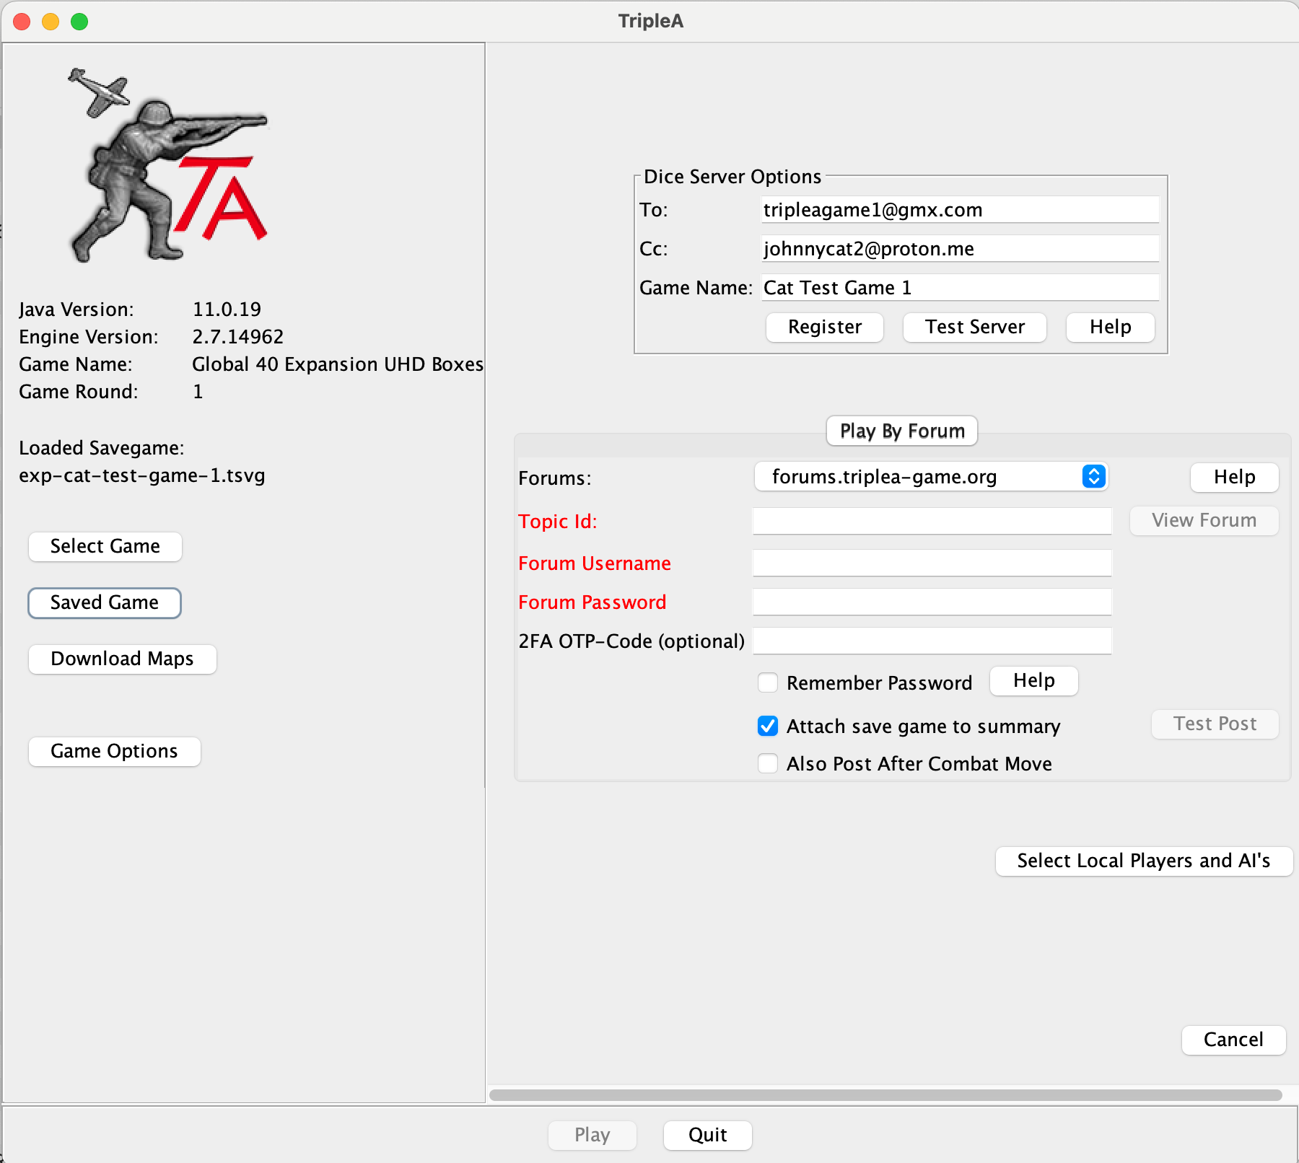The height and width of the screenshot is (1163, 1299).
Task: Enable the Remember Password checkbox
Action: [x=768, y=683]
